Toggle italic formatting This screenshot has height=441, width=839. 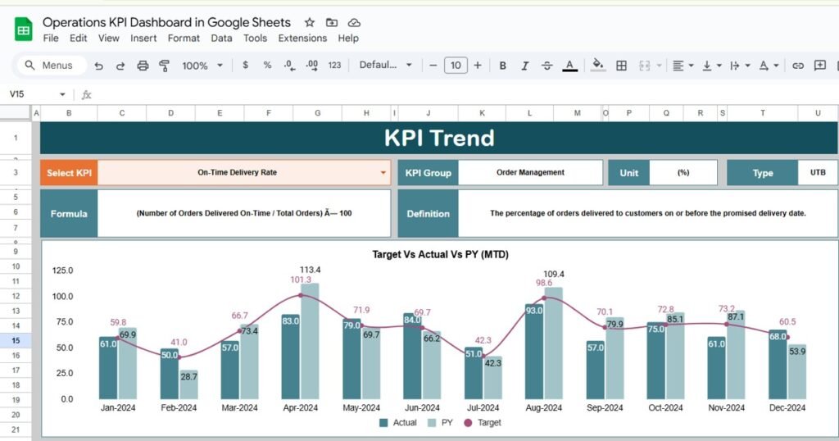pyautogui.click(x=525, y=66)
